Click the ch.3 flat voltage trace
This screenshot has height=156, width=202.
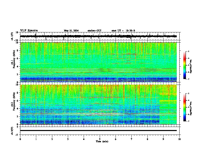tap(98, 131)
